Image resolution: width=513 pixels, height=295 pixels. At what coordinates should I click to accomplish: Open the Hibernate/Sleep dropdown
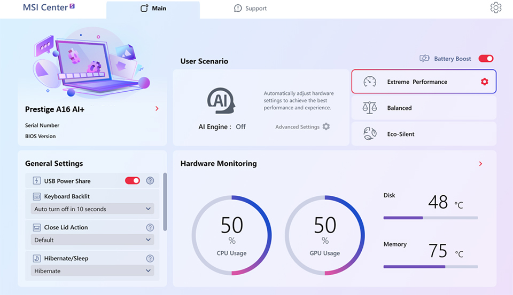[x=92, y=271]
